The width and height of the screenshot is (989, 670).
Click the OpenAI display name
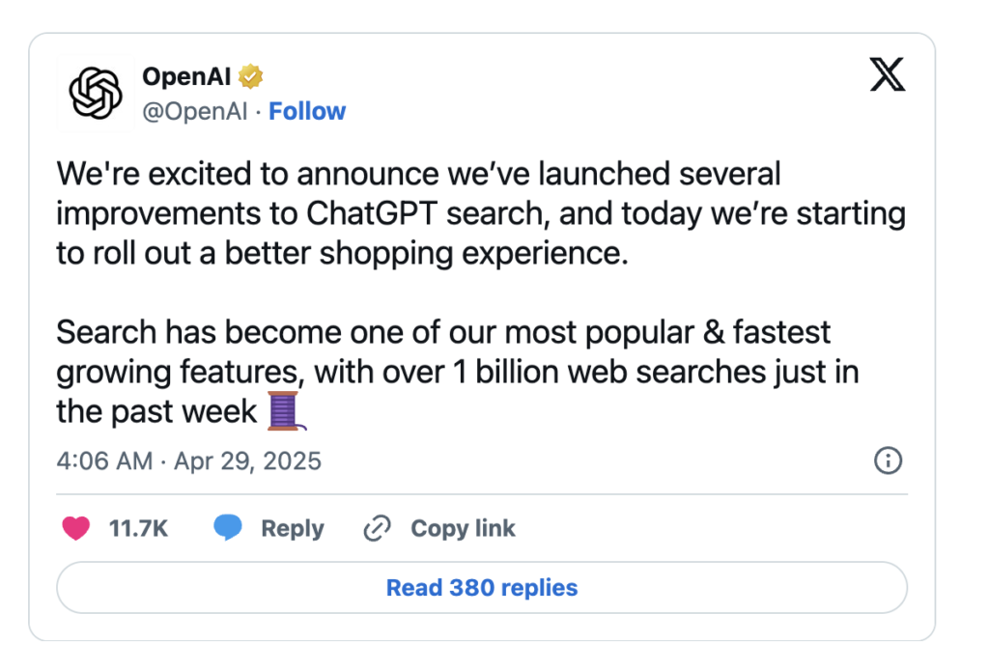186,76
